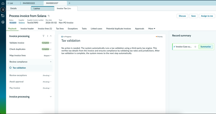Select the Playbook tab
Screen dimensions: 216x114
click(12, 29)
